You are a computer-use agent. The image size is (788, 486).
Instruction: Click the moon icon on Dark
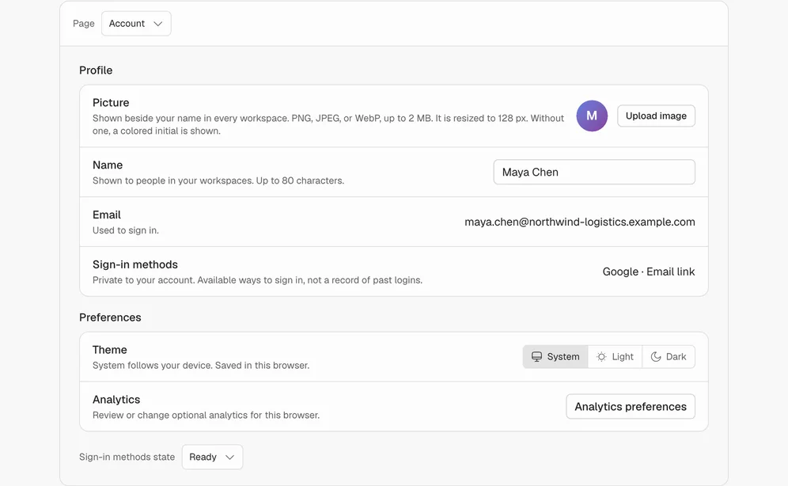coord(655,356)
